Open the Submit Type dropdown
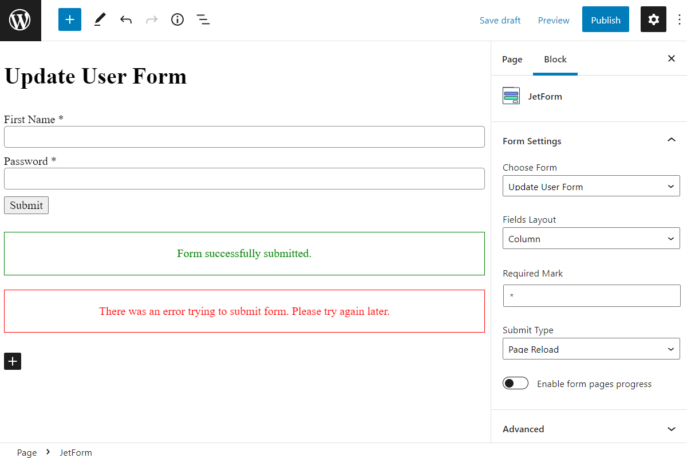Screen dimensions: 687x458 click(591, 349)
